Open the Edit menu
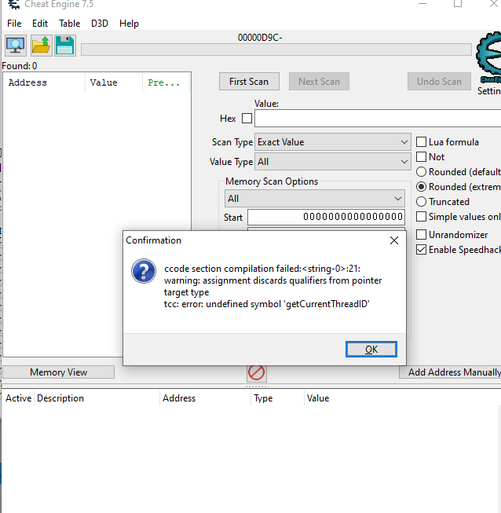501x513 pixels. [x=40, y=24]
